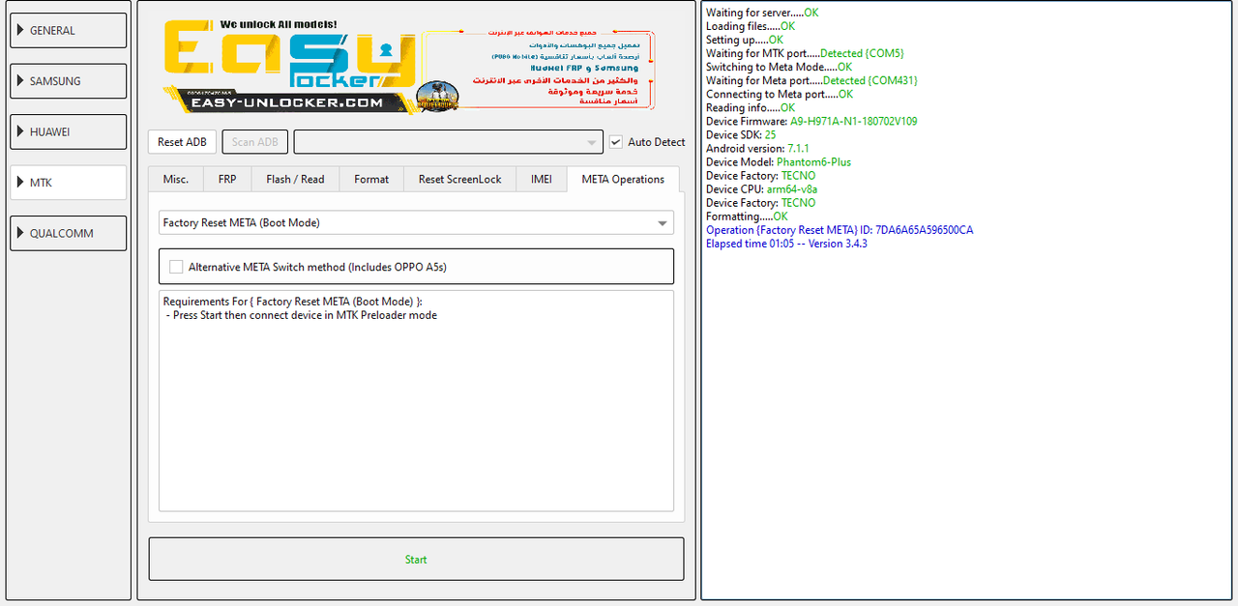The width and height of the screenshot is (1238, 606).
Task: Go to the IMEI tab
Action: tap(542, 179)
